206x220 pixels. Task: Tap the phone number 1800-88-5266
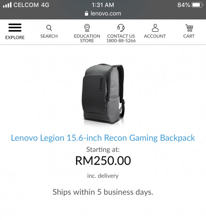point(121,41)
